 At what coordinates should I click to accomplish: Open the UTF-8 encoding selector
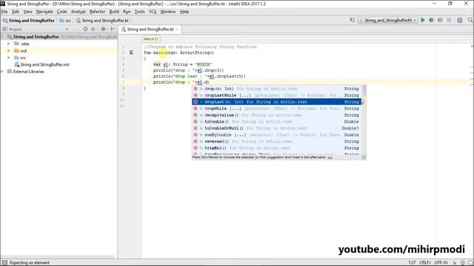[441, 263]
